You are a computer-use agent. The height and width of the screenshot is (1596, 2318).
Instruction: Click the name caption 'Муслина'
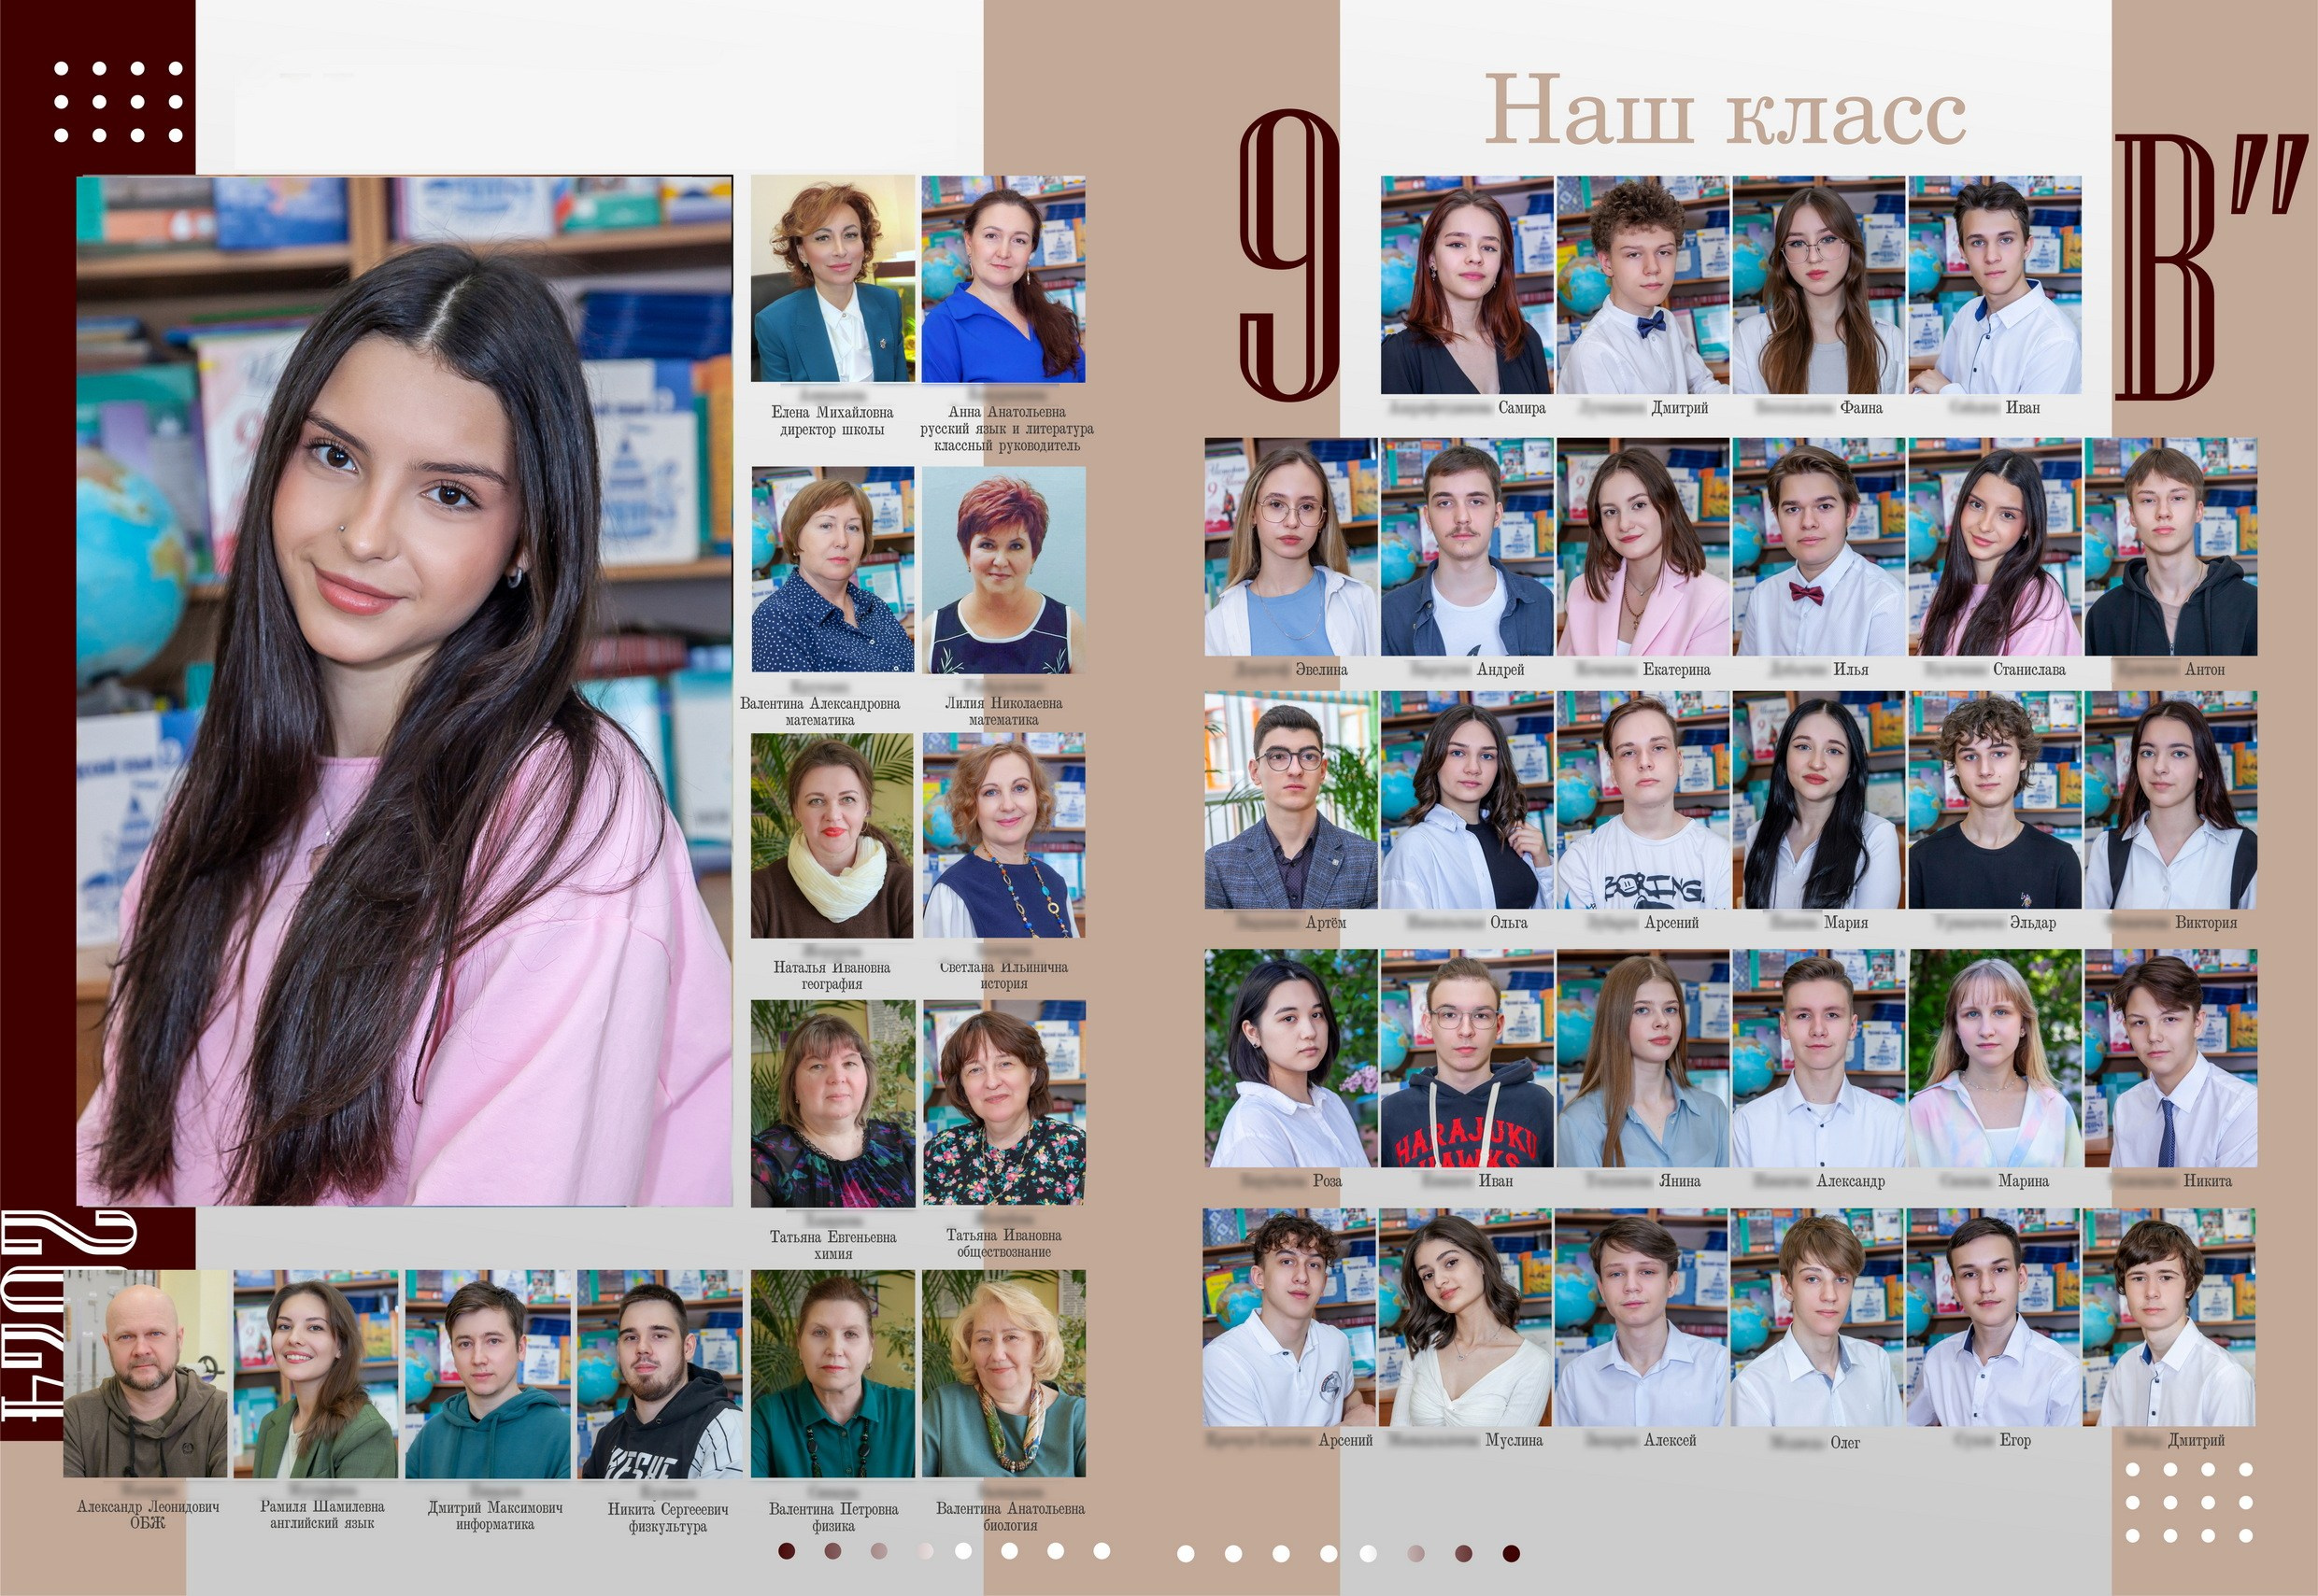point(1514,1440)
